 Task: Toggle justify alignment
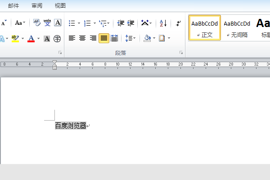[x=104, y=38]
